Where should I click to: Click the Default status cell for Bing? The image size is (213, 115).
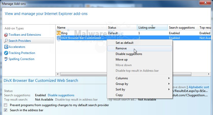pyautogui.click(x=113, y=33)
